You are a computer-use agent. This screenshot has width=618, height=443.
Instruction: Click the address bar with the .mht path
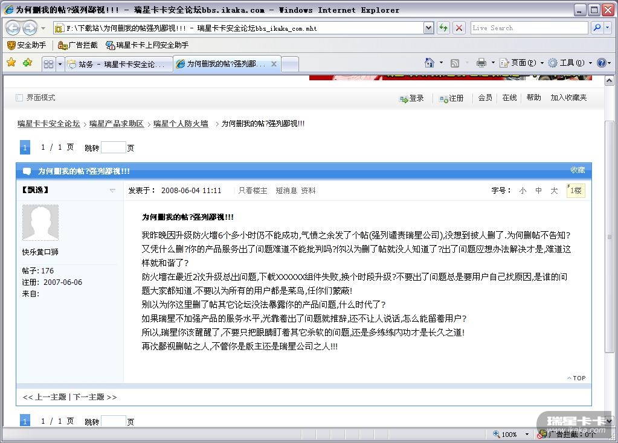click(x=239, y=28)
